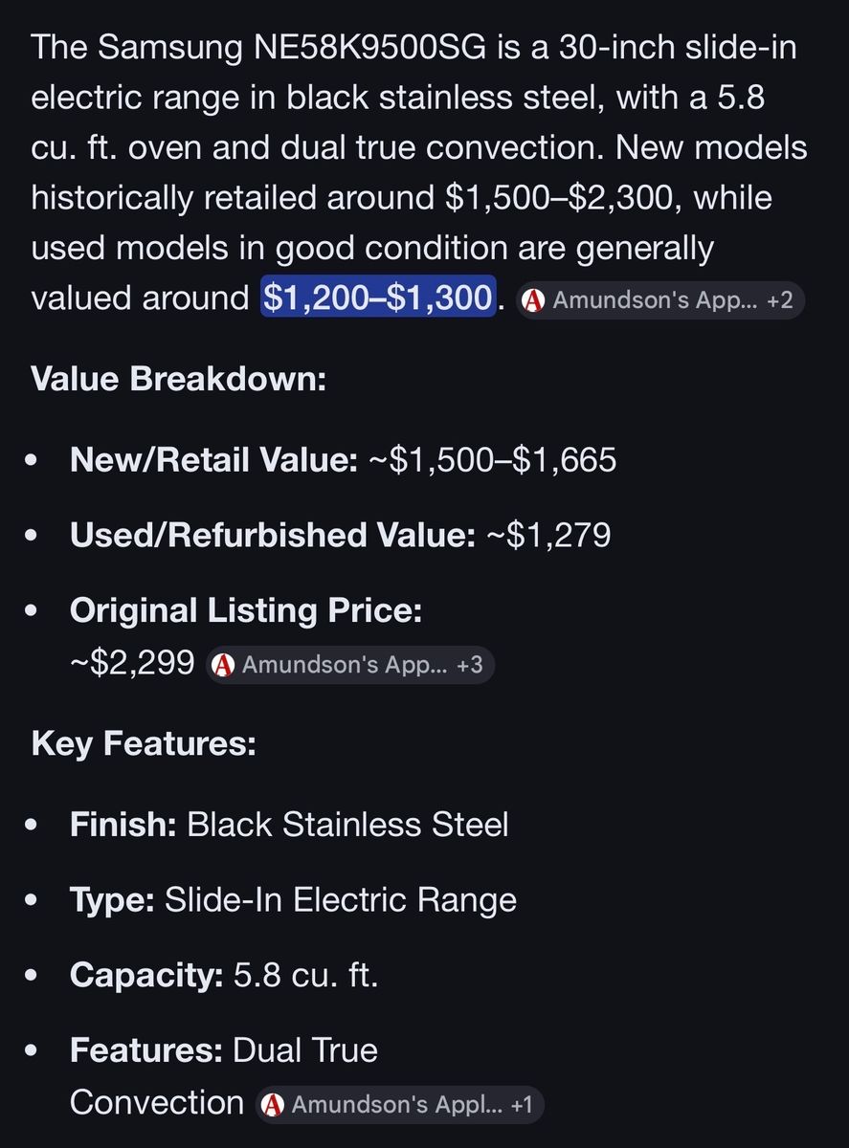Click the red Amundson's logo icon after the highlighted price range
The image size is (849, 1148).
click(x=534, y=300)
